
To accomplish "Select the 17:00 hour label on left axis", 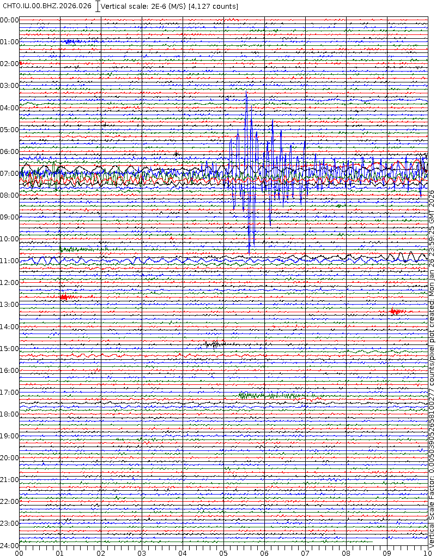I will click(10, 392).
